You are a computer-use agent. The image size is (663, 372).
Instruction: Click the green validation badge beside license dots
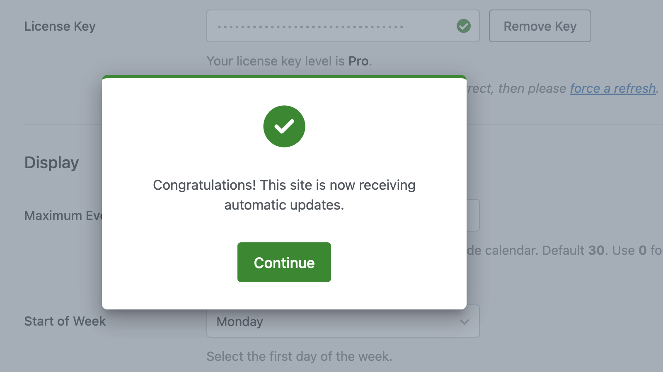click(464, 26)
